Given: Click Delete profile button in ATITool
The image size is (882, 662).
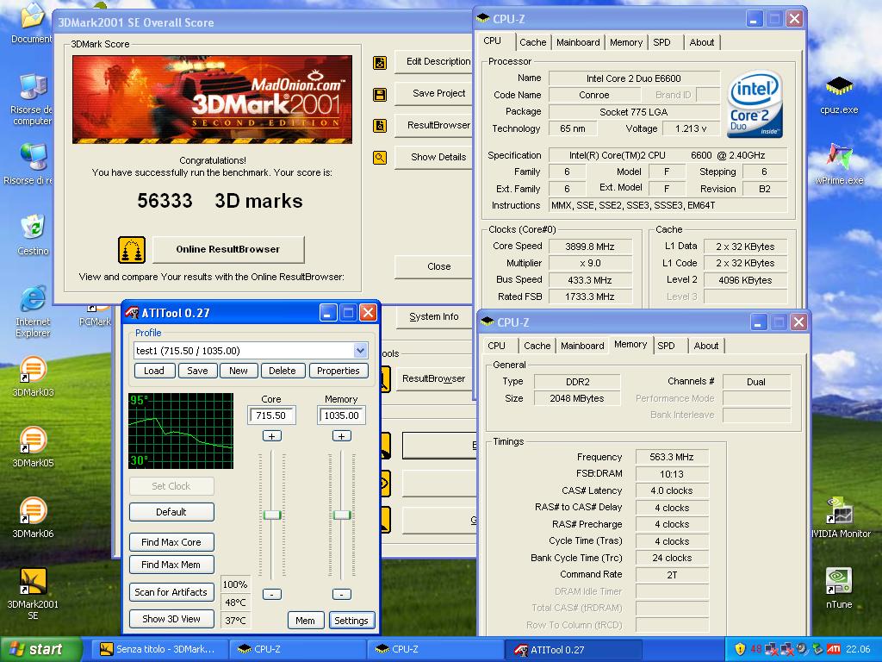Looking at the screenshot, I should (x=283, y=371).
